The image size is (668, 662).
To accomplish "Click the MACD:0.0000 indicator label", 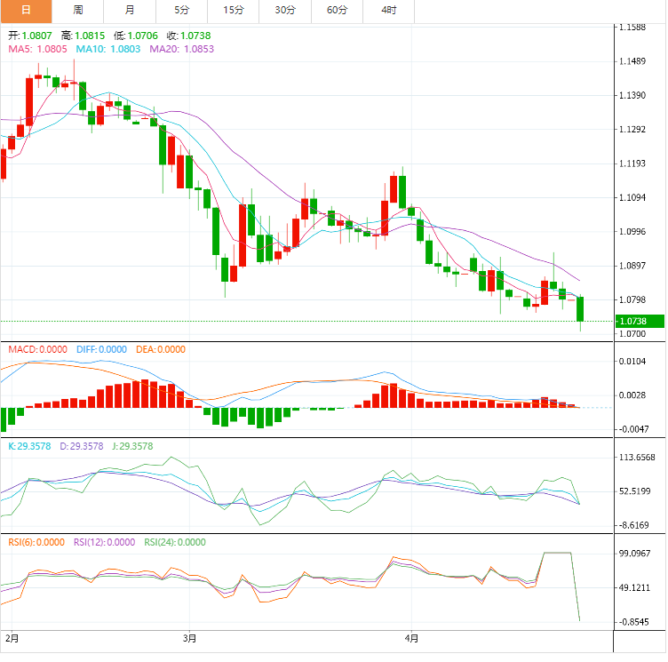I will tap(38, 349).
